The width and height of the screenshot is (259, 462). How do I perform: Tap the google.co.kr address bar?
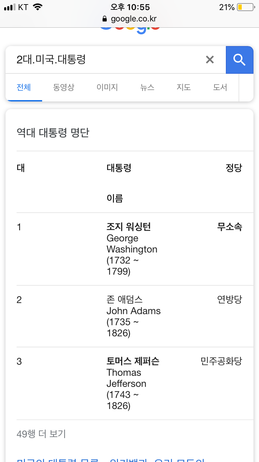pos(133,18)
